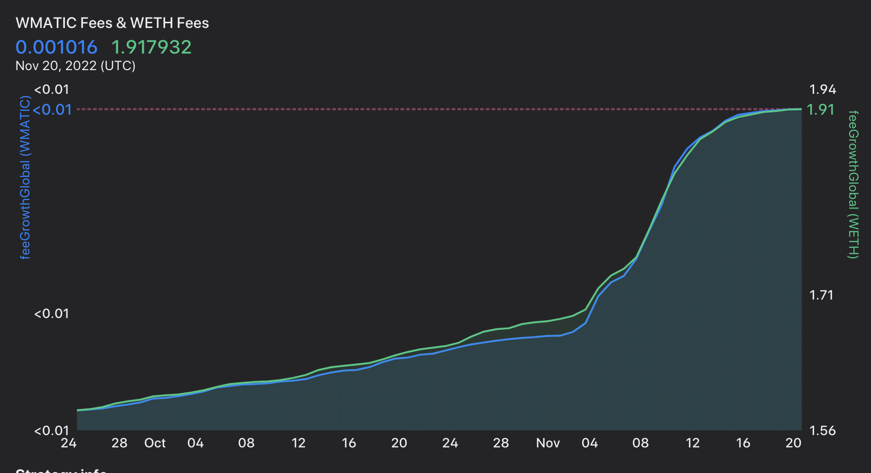Click the 1.71 tick on right axis
Image resolution: width=871 pixels, height=473 pixels.
pyautogui.click(x=821, y=295)
